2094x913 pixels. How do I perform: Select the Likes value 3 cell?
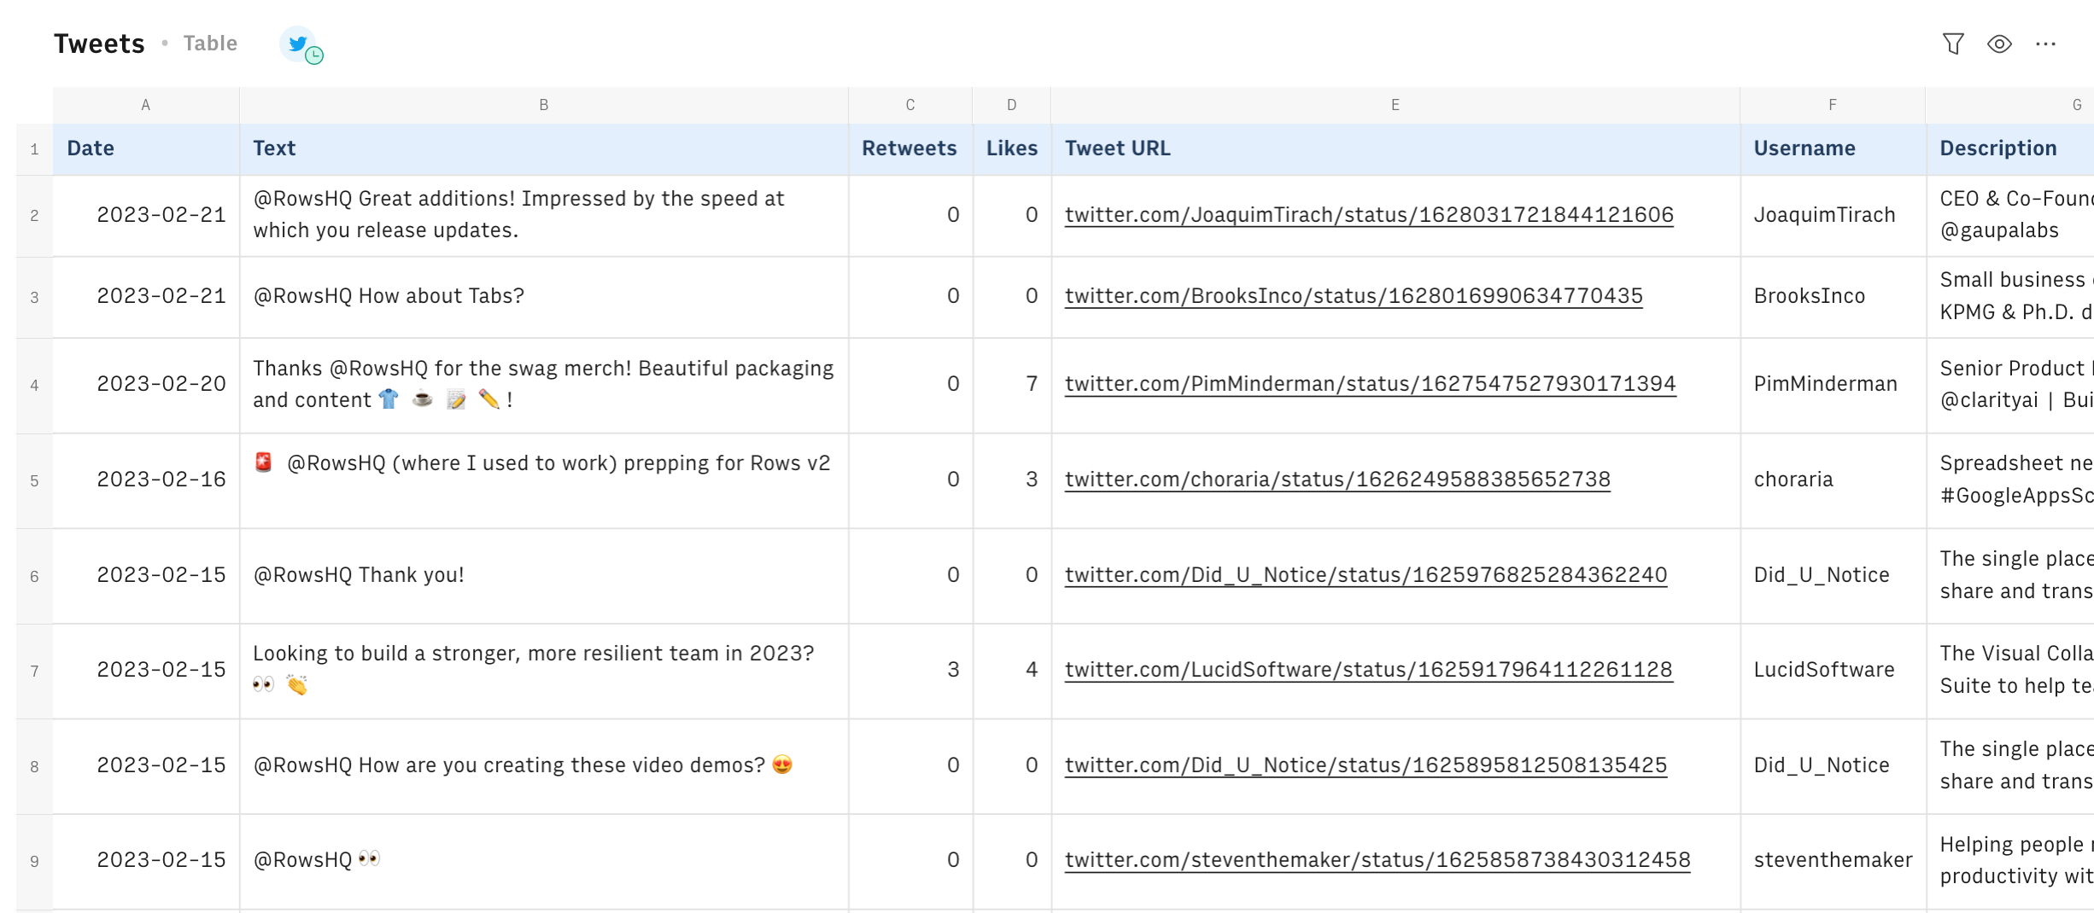click(1012, 481)
